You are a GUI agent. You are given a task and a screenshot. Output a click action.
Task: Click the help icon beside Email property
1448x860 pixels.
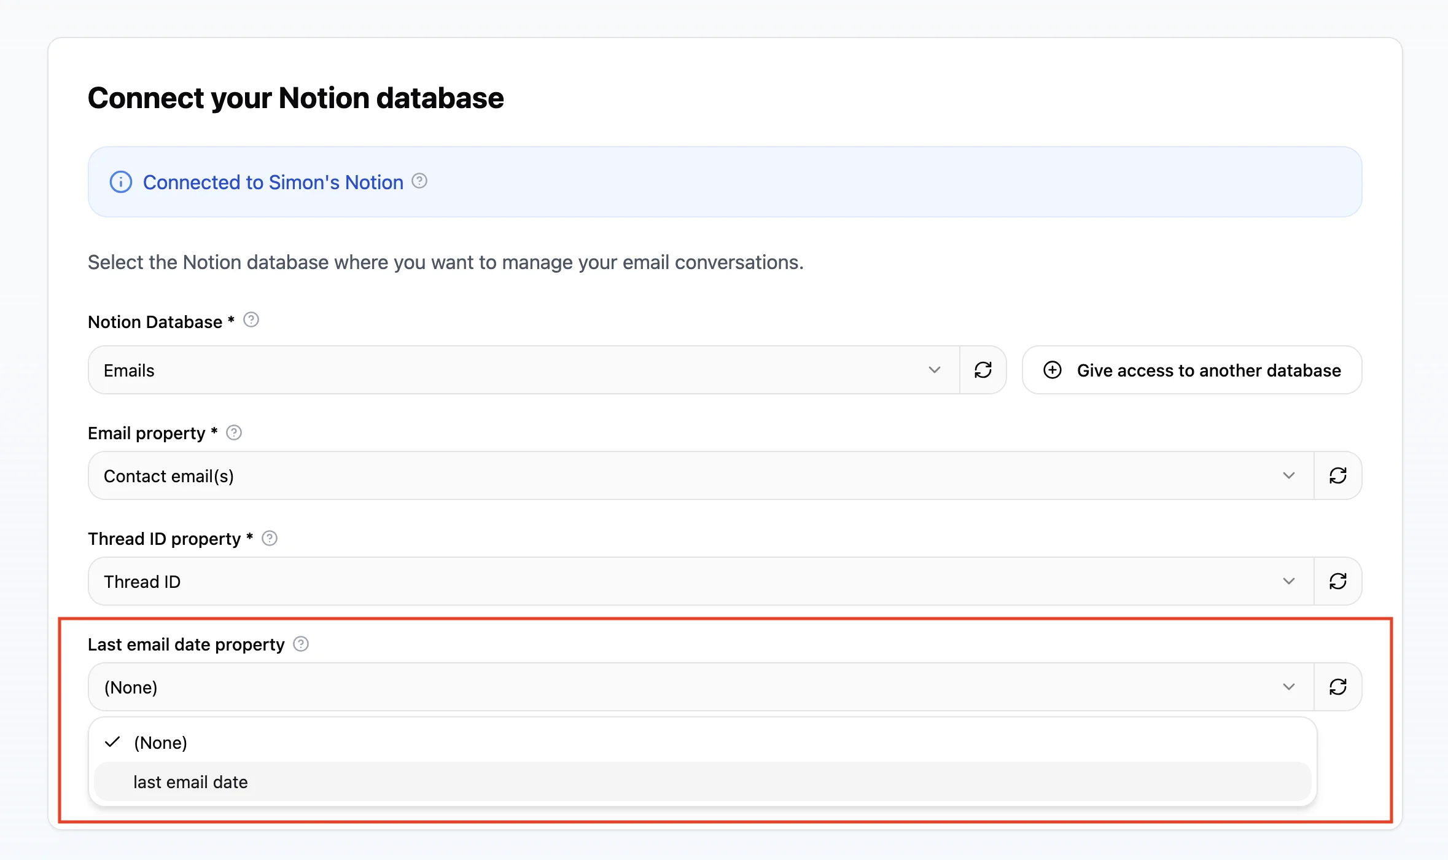(x=234, y=432)
